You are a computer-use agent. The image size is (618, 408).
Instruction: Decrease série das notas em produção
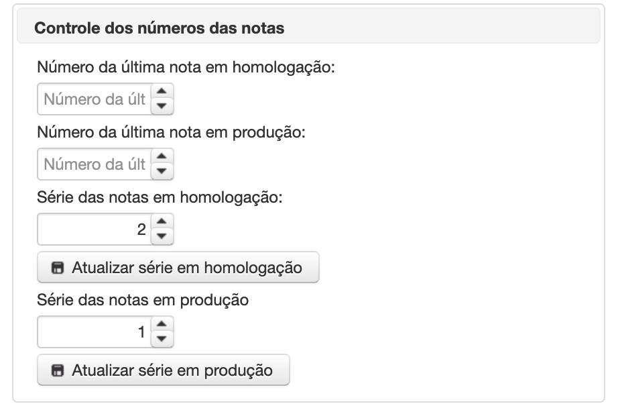(x=162, y=340)
